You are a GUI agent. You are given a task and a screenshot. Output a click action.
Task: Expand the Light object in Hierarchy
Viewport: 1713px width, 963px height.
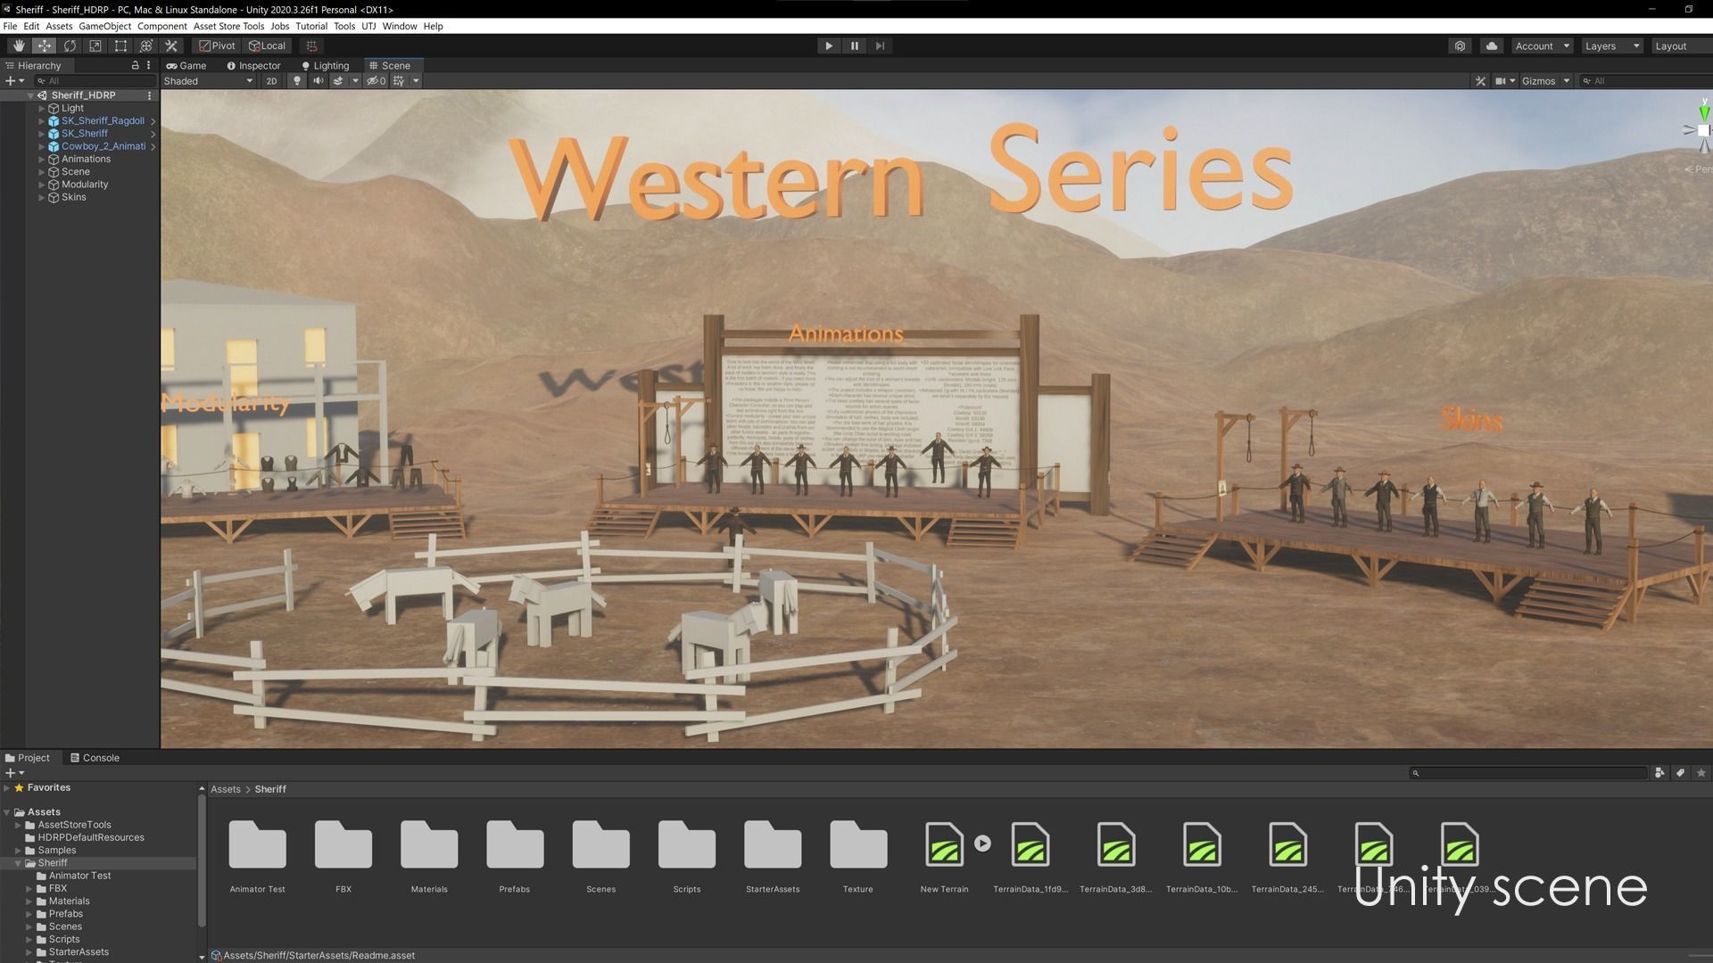(41, 108)
